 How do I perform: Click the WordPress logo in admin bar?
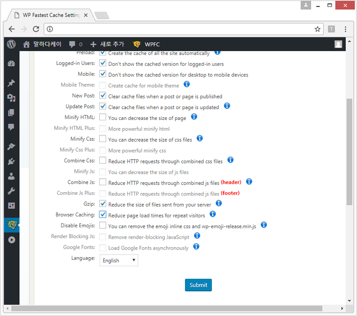coord(11,44)
